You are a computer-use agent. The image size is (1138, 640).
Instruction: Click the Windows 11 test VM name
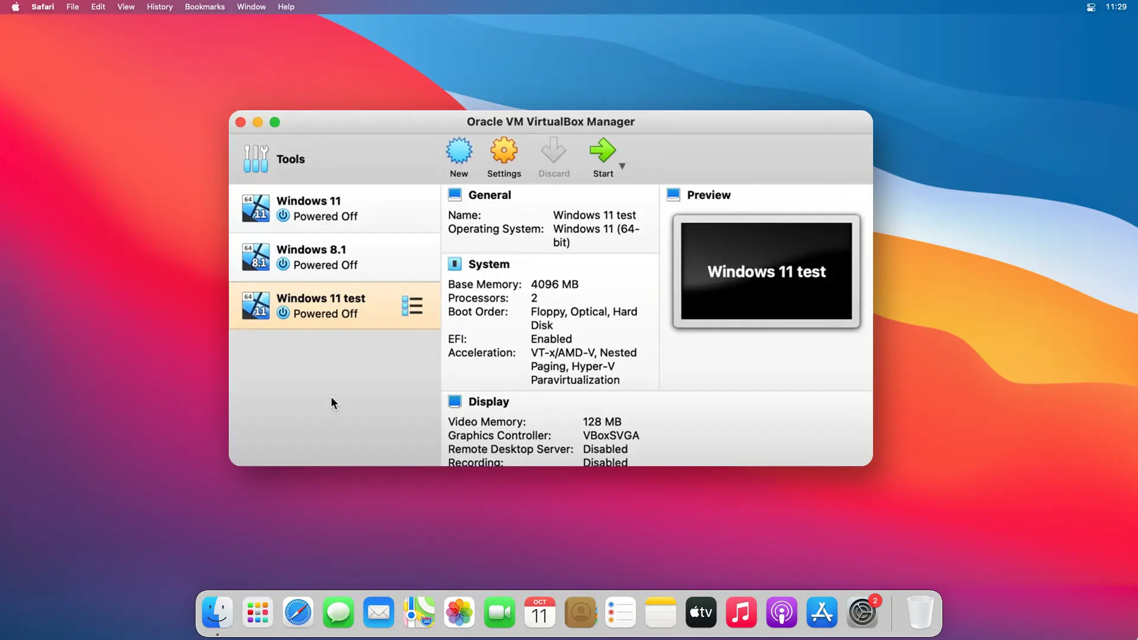[321, 297]
